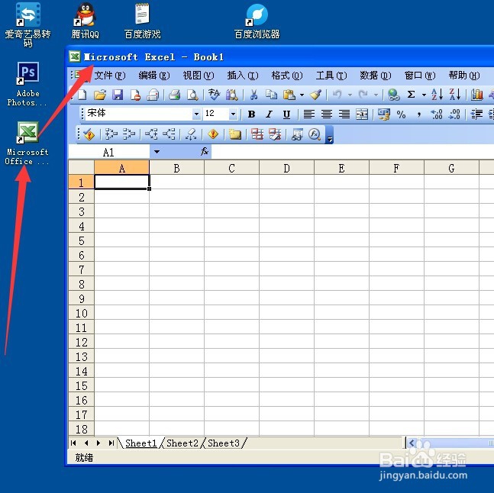The image size is (494, 493).
Task: Select row 10 header
Action: pos(81,313)
